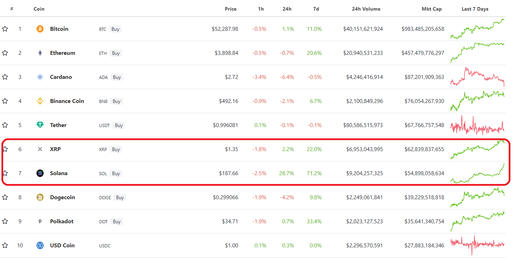Open the Bitcoin coin page link
Screen dimensions: 514x259
(59, 29)
